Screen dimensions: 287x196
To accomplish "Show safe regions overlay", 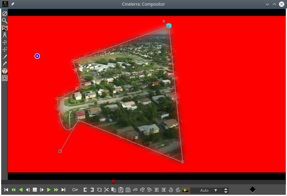I will 4,78.
